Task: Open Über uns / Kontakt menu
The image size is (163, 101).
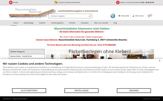Action: (x=101, y=23)
